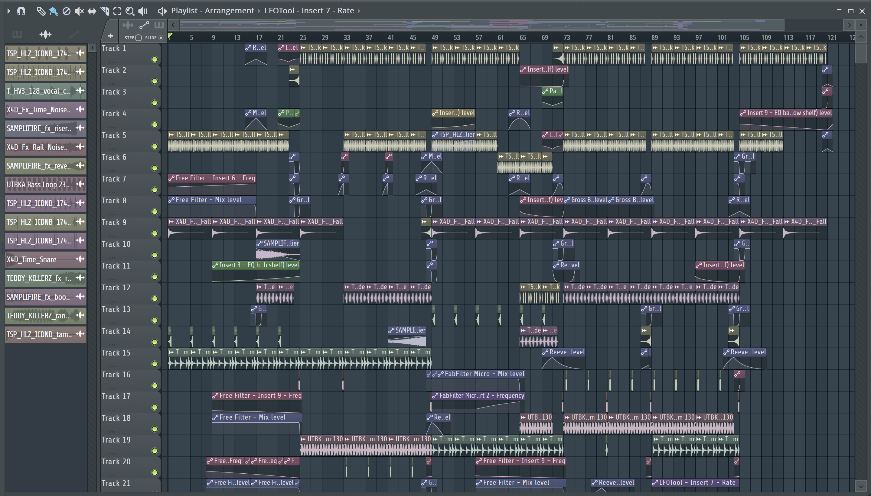Click the arrow after LFOTool - Insert 7 - Rate

coord(359,11)
